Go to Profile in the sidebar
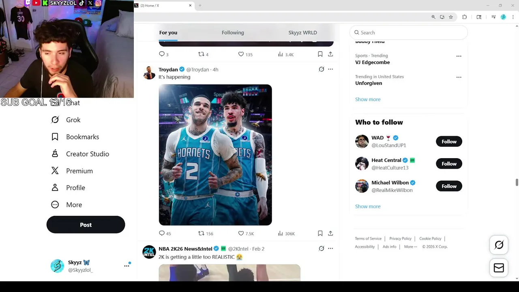 [x=69, y=188]
